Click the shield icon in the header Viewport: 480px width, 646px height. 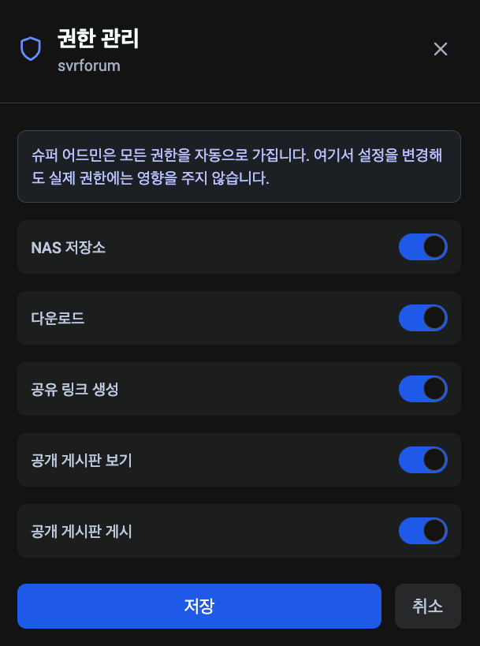(30, 48)
